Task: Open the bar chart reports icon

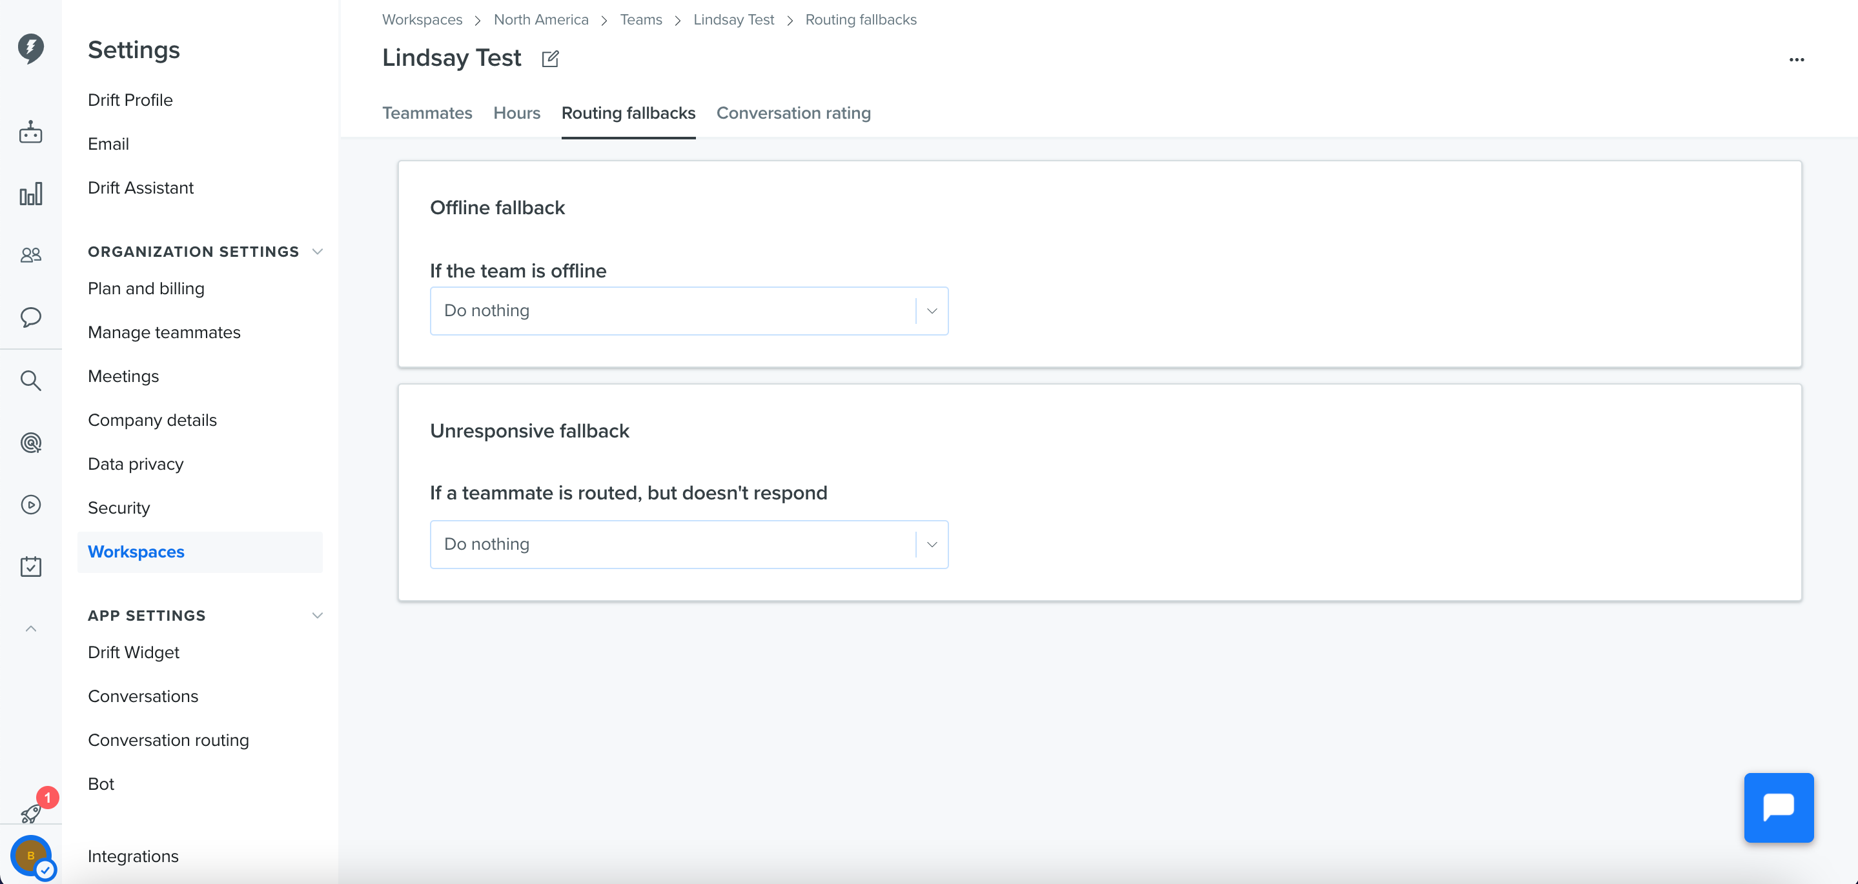Action: [30, 193]
